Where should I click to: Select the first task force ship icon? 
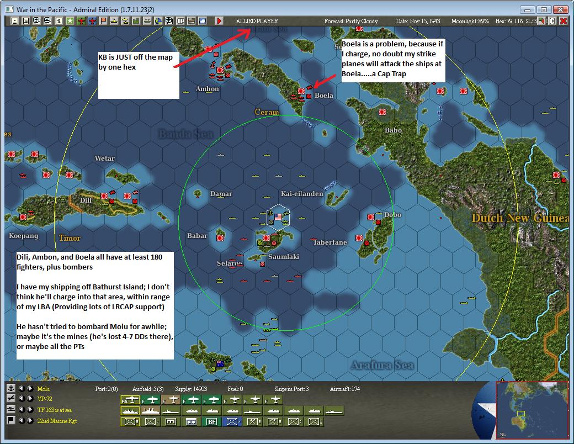click(130, 411)
